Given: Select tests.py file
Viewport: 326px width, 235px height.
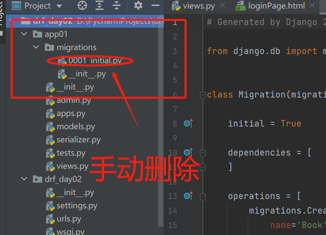Looking at the screenshot, I should (66, 153).
